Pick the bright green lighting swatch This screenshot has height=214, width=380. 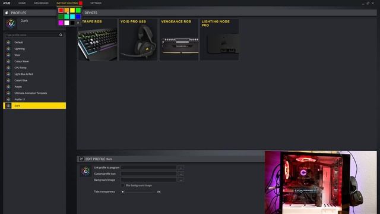tap(78, 10)
